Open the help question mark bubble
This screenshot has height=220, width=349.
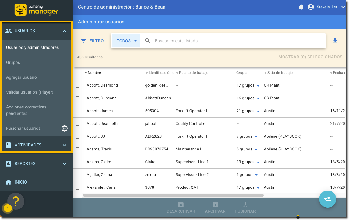(16, 201)
